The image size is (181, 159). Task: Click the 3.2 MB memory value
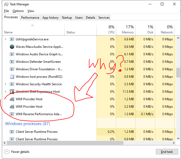tap(129, 107)
